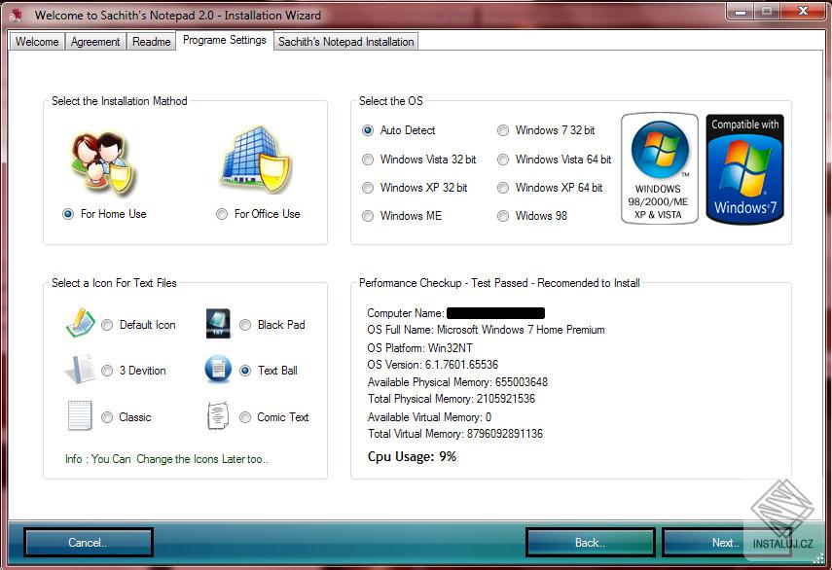Select 3 Devition radio button

pos(107,371)
